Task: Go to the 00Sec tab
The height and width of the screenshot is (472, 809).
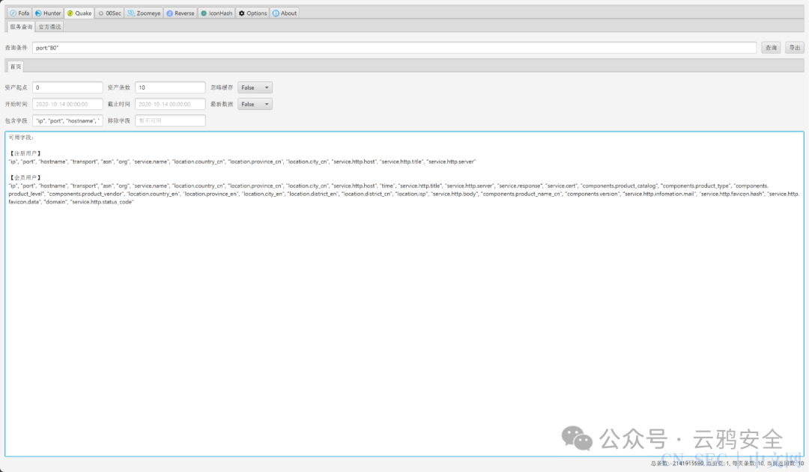Action: [109, 13]
